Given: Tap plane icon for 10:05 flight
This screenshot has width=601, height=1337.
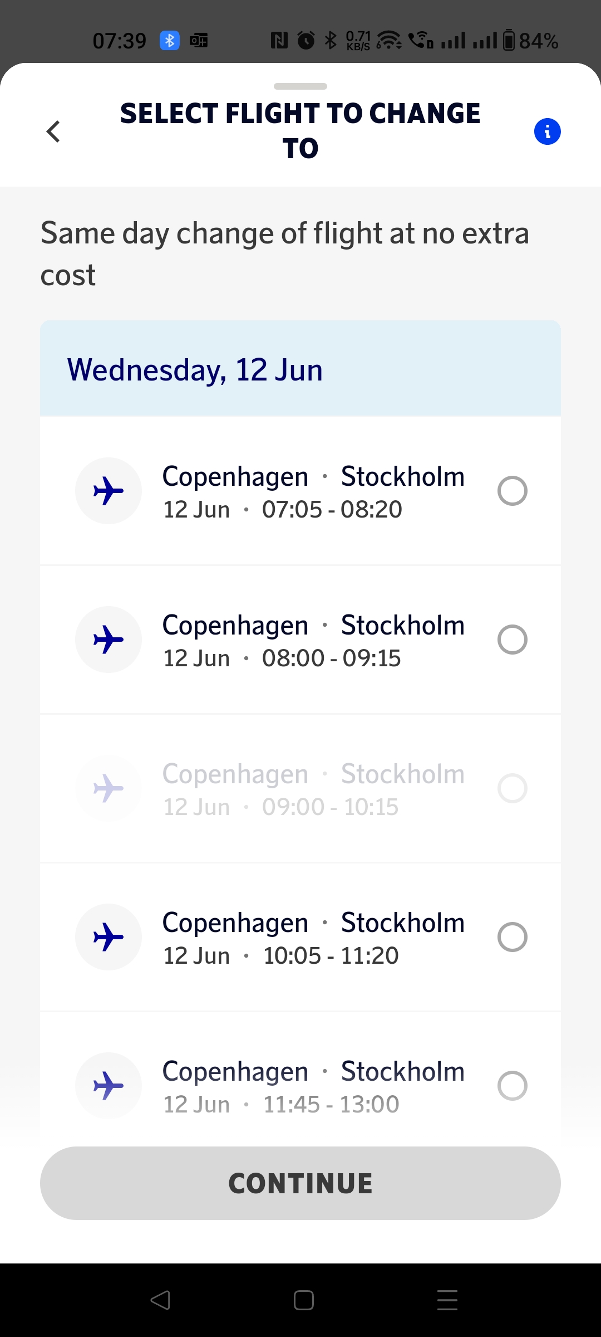Looking at the screenshot, I should click(109, 937).
